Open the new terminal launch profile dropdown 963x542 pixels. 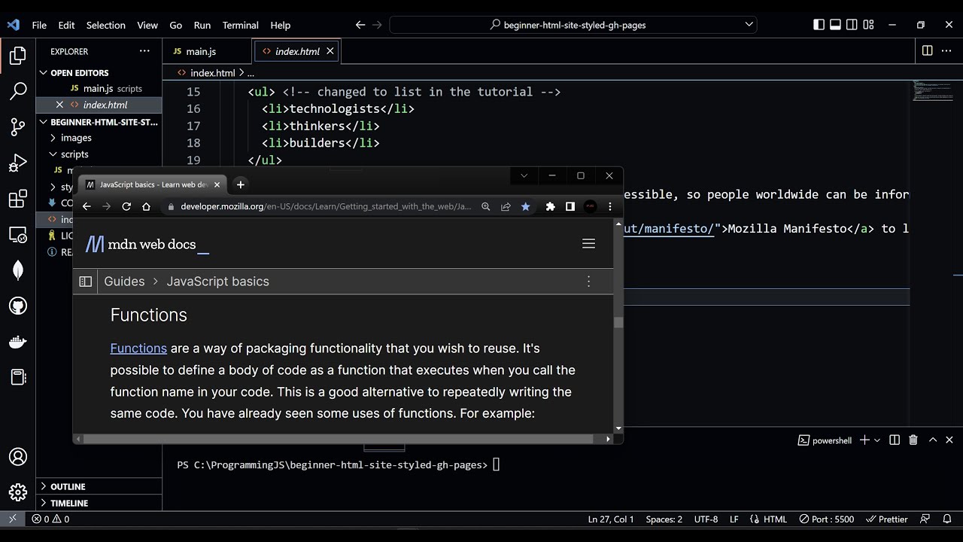(877, 440)
